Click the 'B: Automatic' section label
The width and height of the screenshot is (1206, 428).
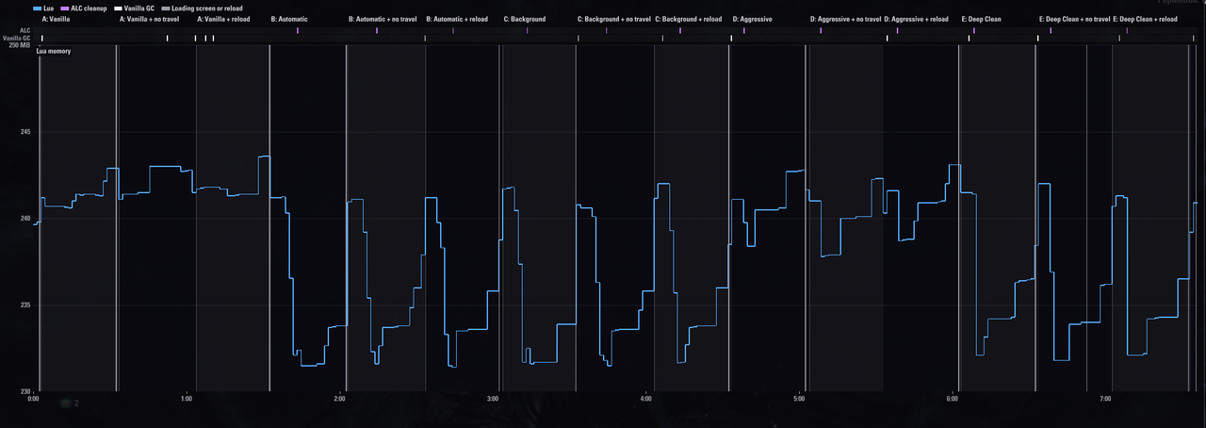tap(289, 19)
